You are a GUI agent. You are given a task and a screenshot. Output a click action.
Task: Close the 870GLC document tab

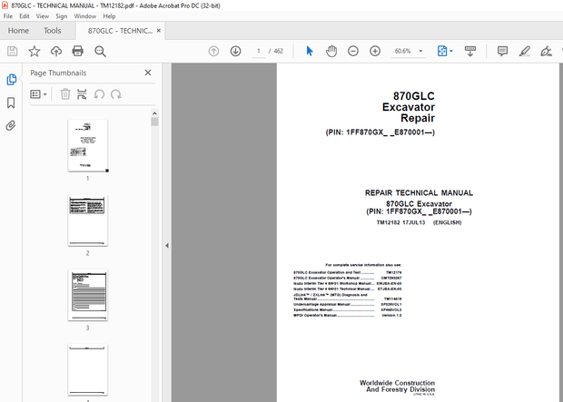click(x=158, y=31)
